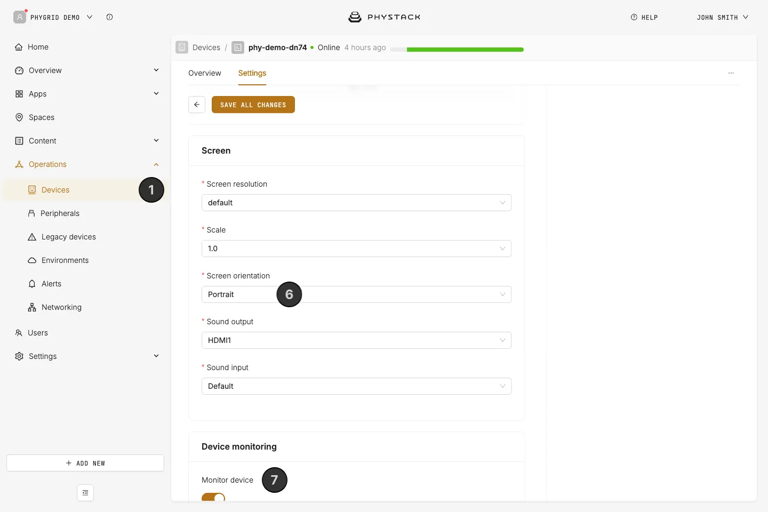Switch to the Overview tab
Viewport: 768px width, 512px height.
pyautogui.click(x=205, y=73)
